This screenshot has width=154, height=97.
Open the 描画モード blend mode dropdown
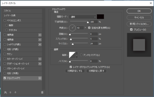tap(83, 17)
